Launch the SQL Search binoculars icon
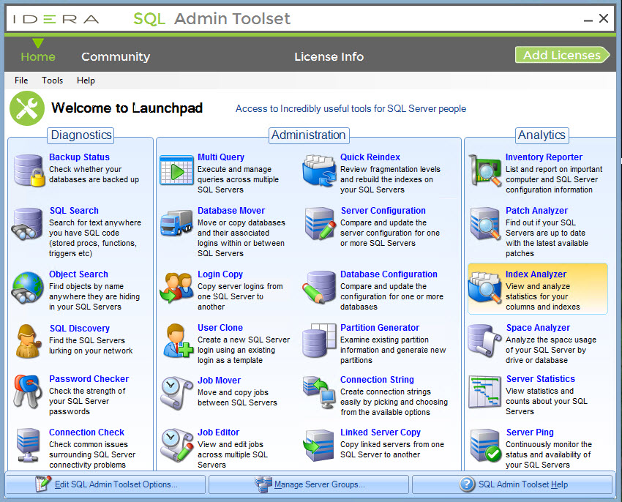Screen dimensions: 622x502 29,223
